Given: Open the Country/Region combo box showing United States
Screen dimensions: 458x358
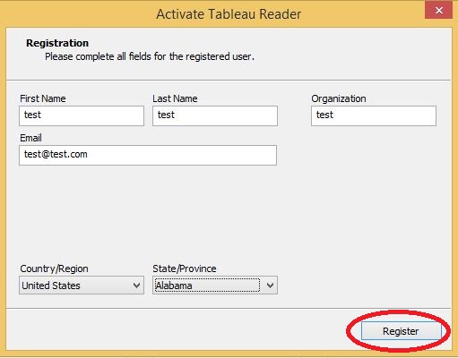Looking at the screenshot, I should pyautogui.click(x=82, y=286).
